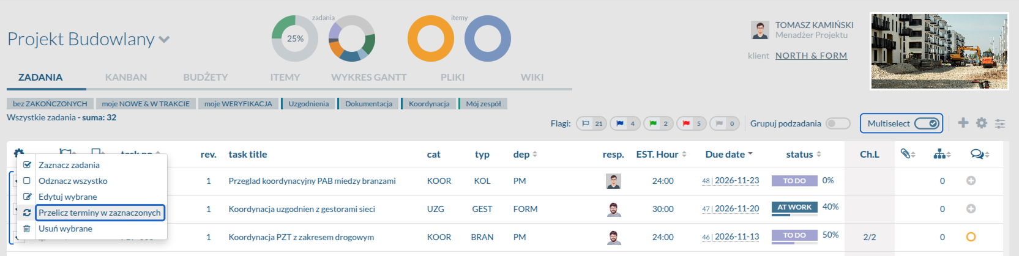Open the Projekt Budowlany project dropdown chevron
This screenshot has width=1019, height=256.
164,40
